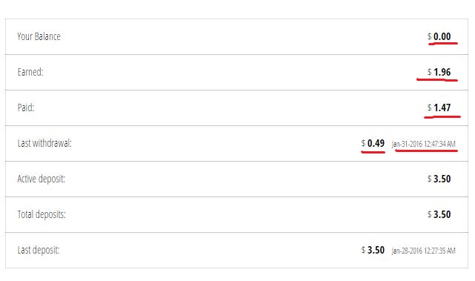Click the Last withdrawal label
Screen dimensions: 475x281
pyautogui.click(x=44, y=143)
